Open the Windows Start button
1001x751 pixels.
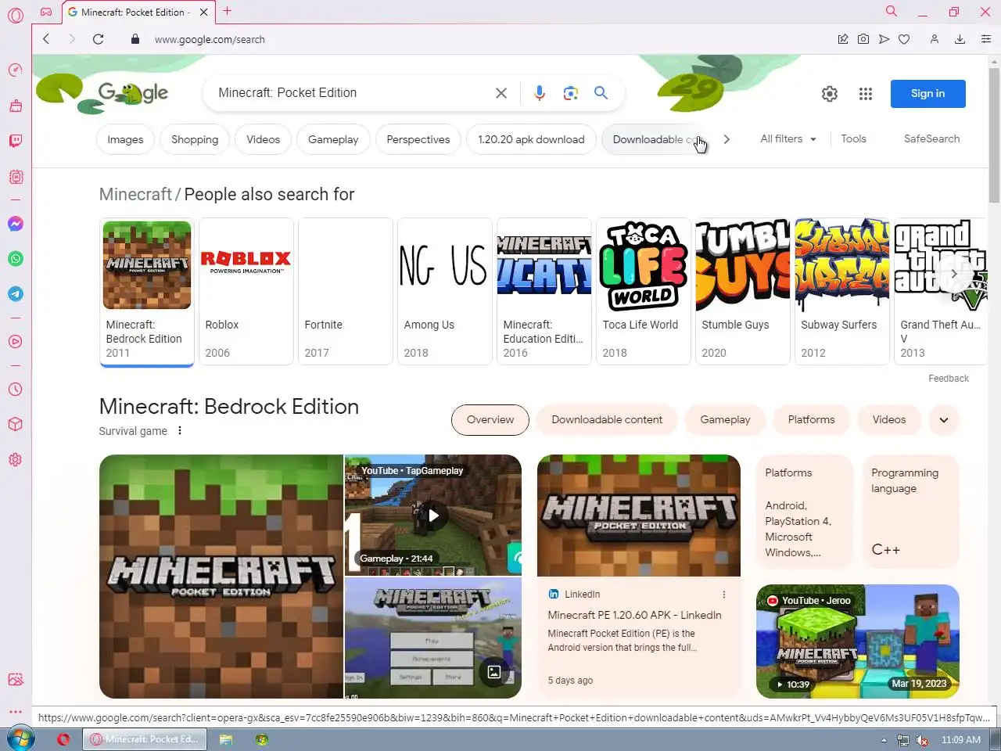click(x=20, y=739)
